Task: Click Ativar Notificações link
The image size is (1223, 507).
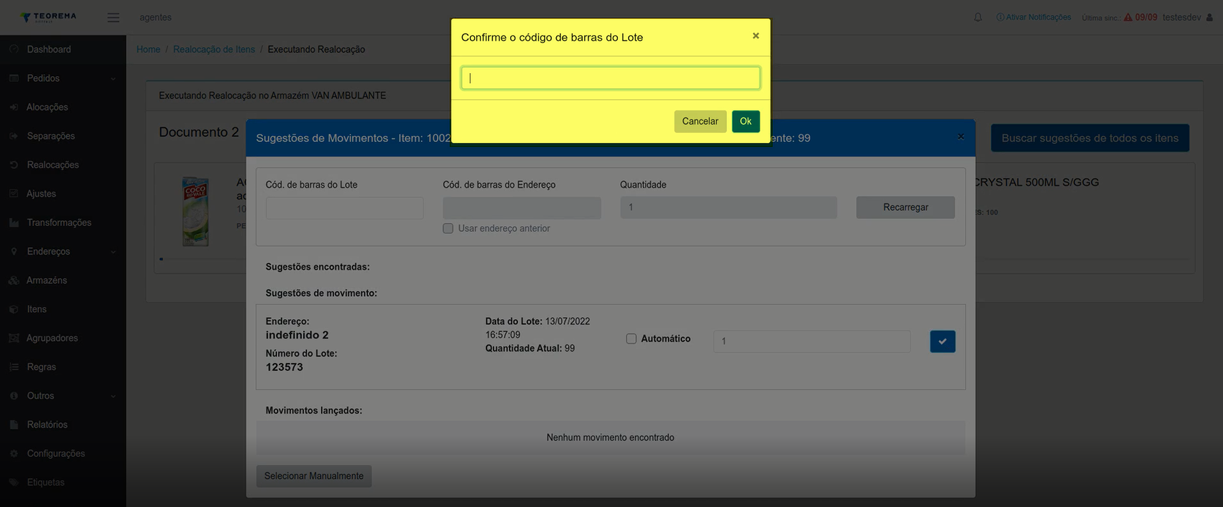Action: (x=1034, y=17)
